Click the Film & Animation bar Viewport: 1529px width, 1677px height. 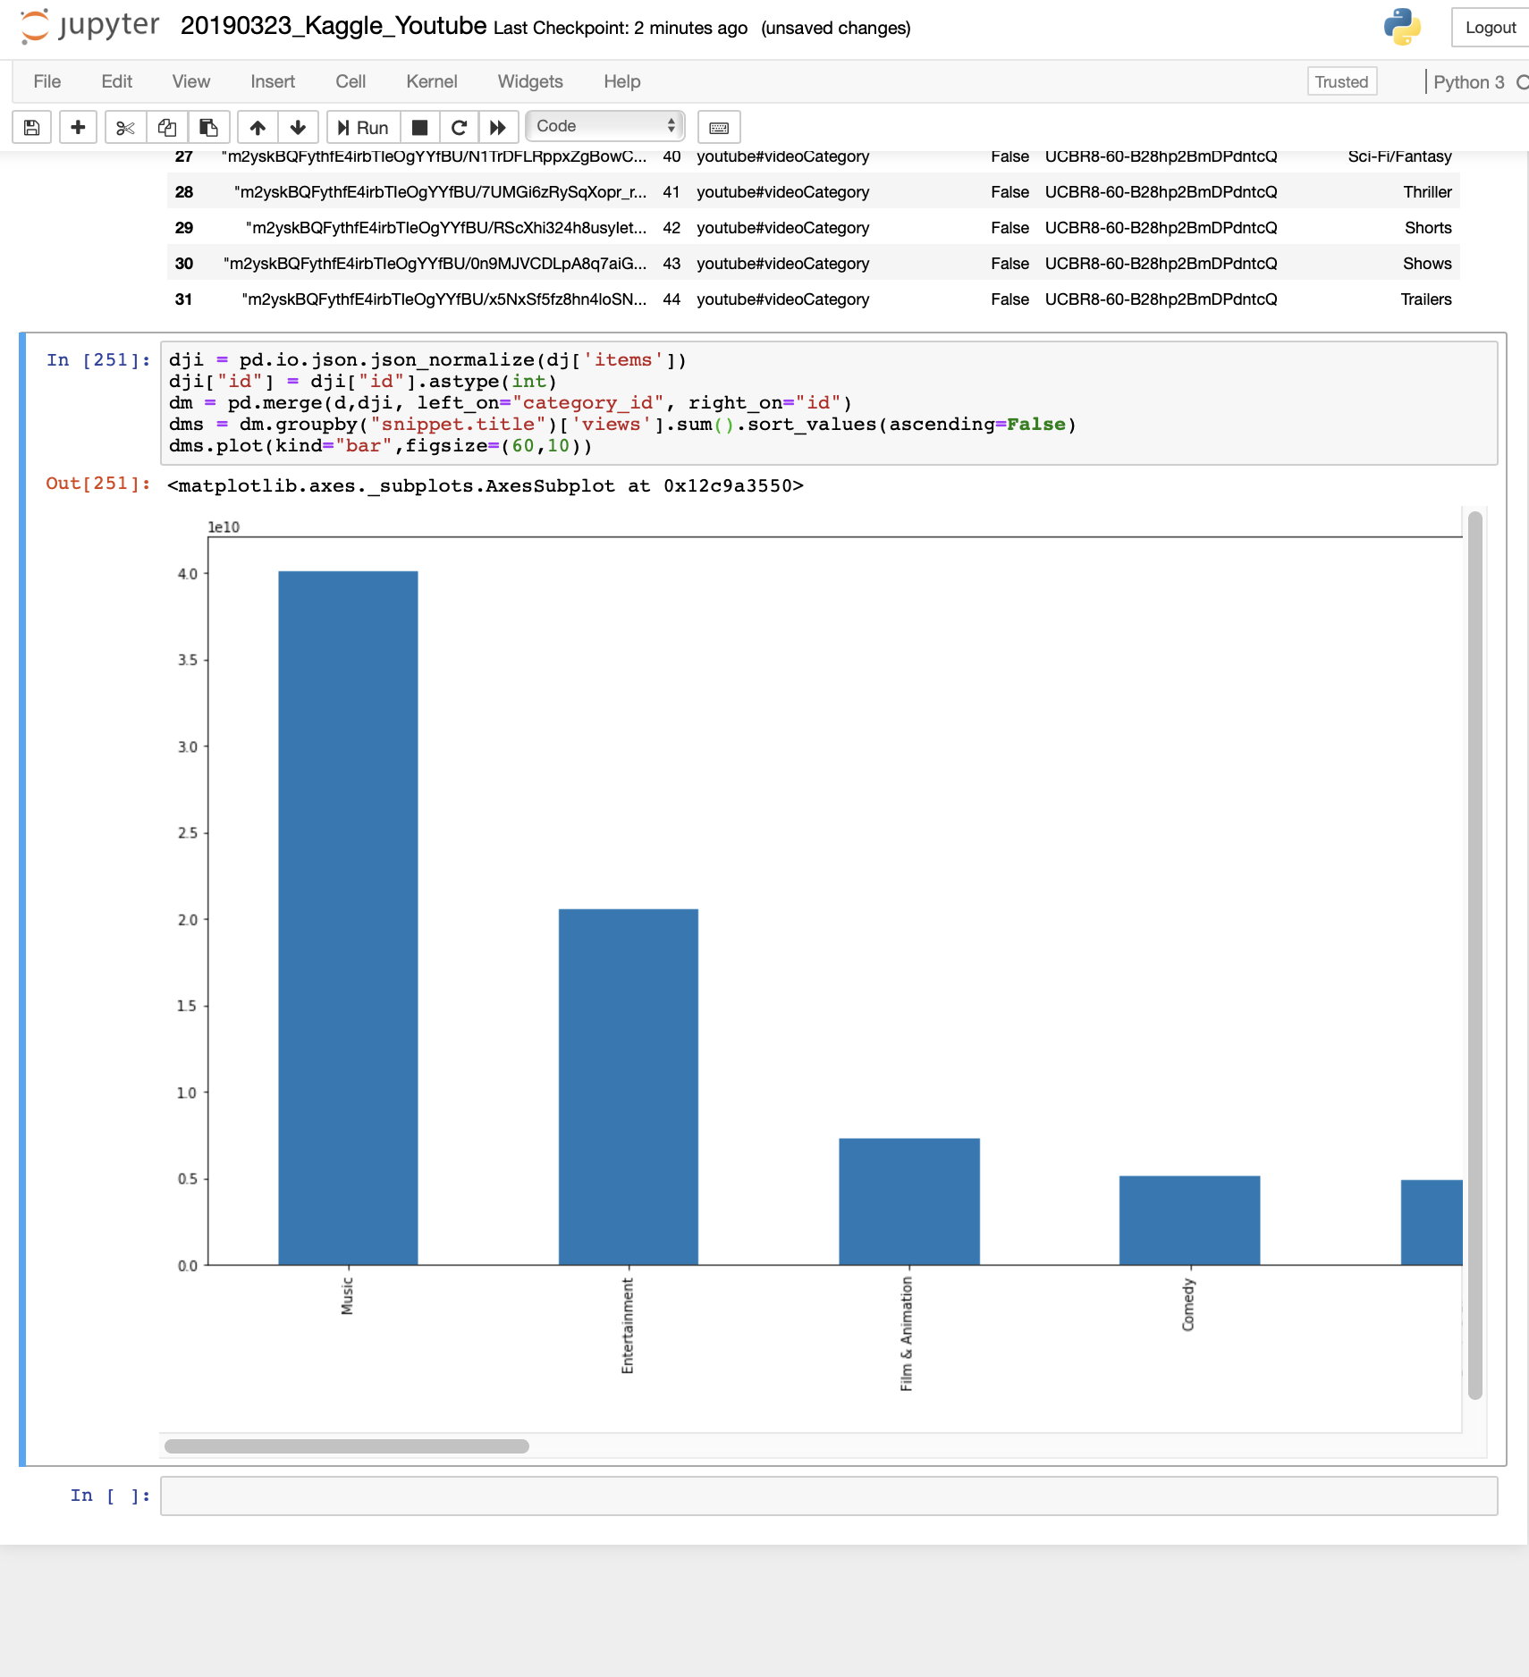tap(909, 1201)
